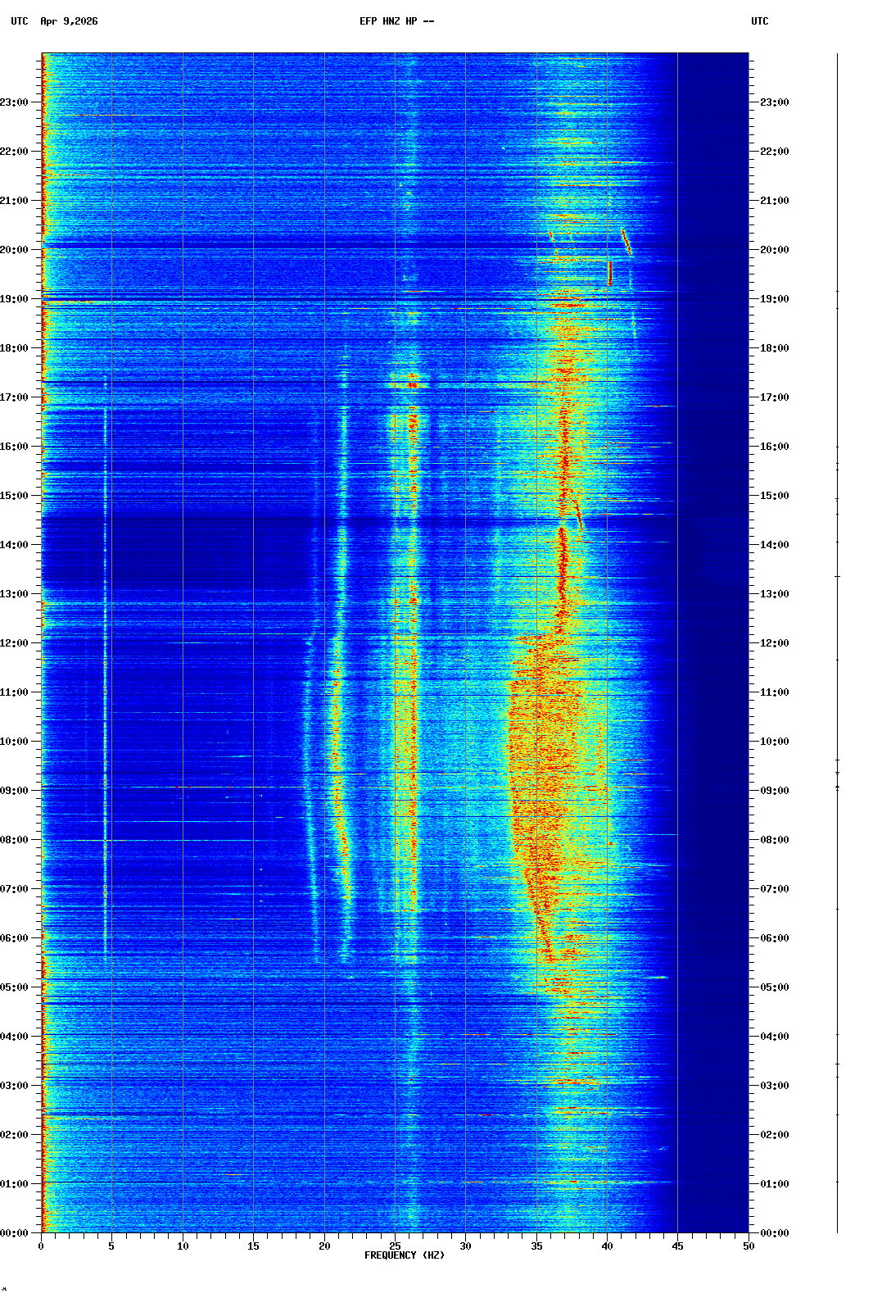Select the 19:00 label on right axis
This screenshot has height=1298, width=873.
774,299
